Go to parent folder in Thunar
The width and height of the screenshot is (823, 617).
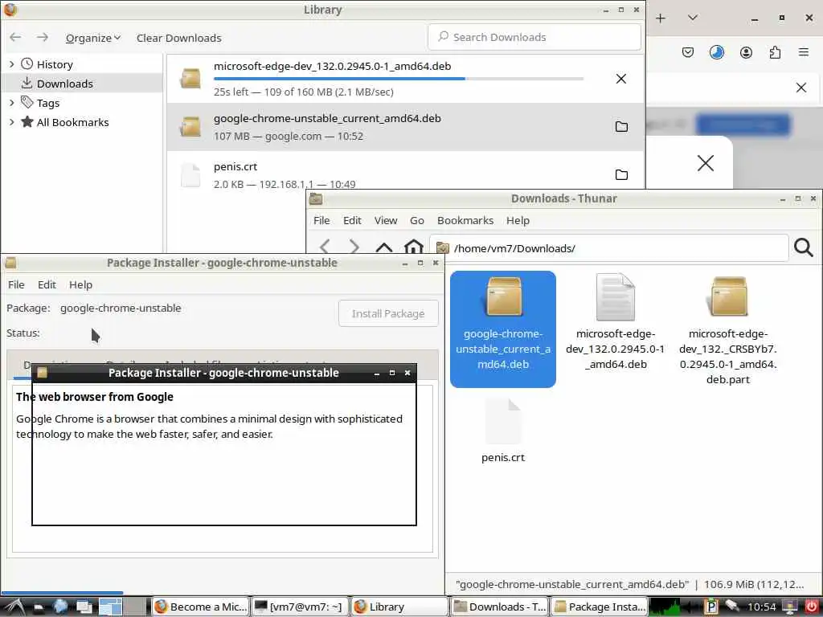click(x=384, y=247)
